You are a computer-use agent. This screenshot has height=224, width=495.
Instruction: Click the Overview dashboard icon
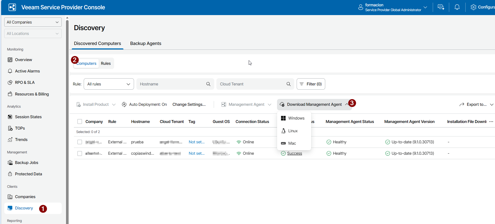coord(10,60)
